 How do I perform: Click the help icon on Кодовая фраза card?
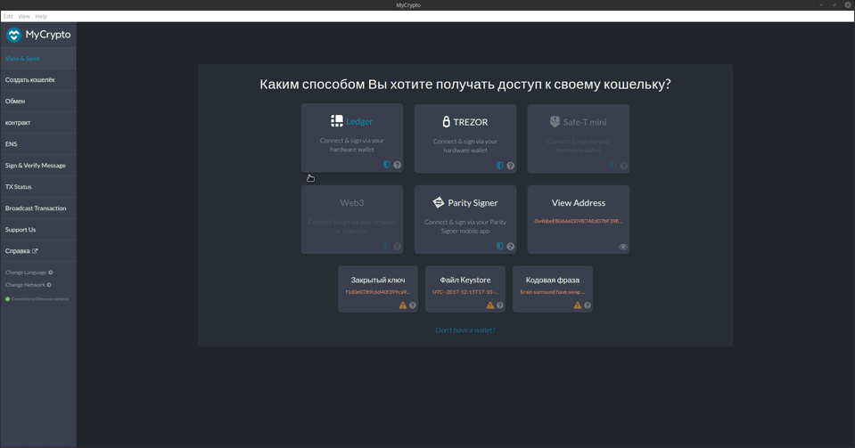[x=588, y=305]
